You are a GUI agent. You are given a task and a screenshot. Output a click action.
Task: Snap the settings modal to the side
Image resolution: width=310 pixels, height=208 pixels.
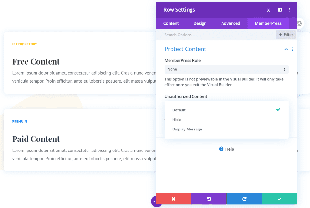(x=280, y=10)
